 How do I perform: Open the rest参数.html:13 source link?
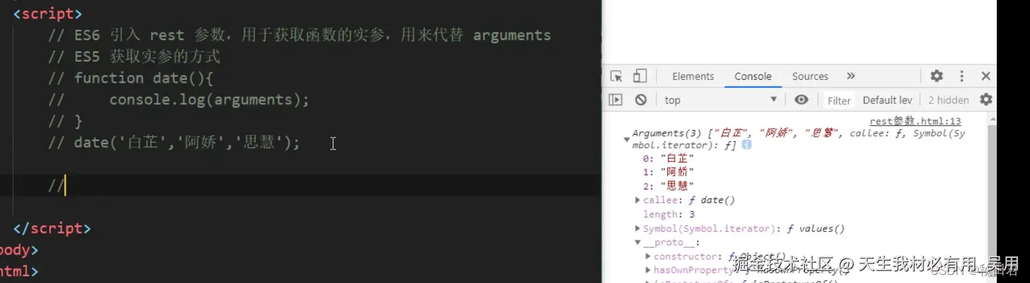915,121
